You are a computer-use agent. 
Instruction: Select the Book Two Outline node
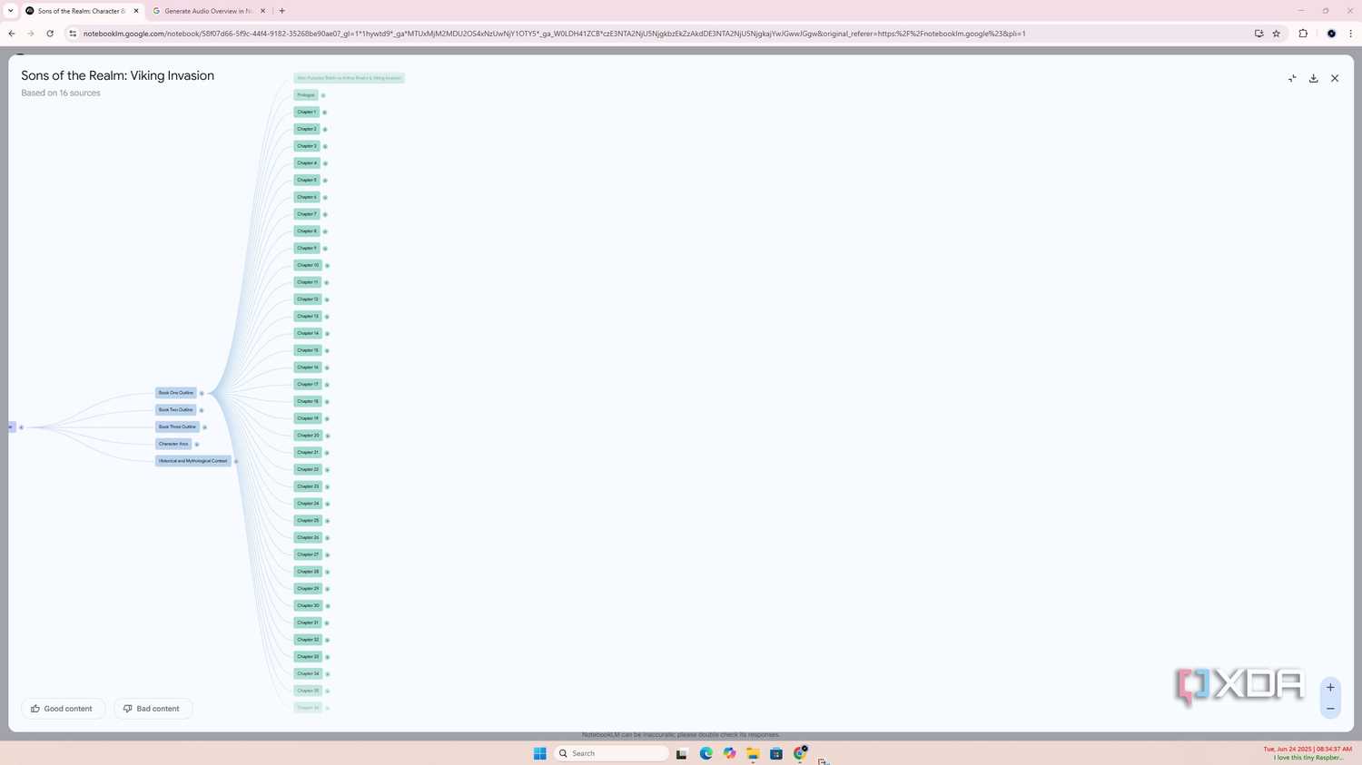click(176, 410)
